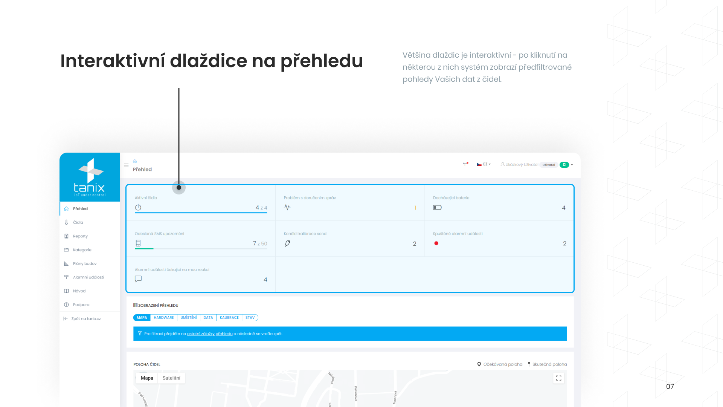Viewport: 723px width, 407px height.
Task: Click the Alarmní události sidebar icon
Action: (x=66, y=277)
